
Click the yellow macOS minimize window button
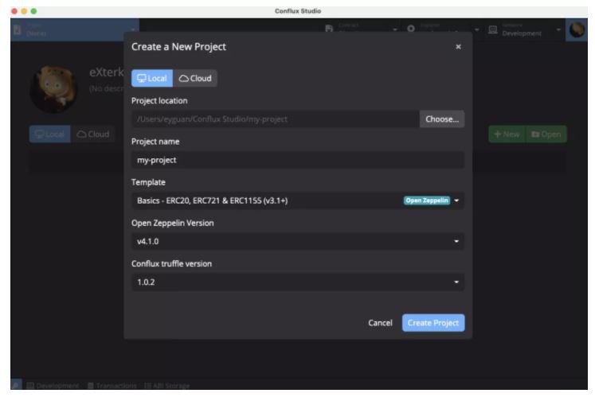pyautogui.click(x=24, y=11)
